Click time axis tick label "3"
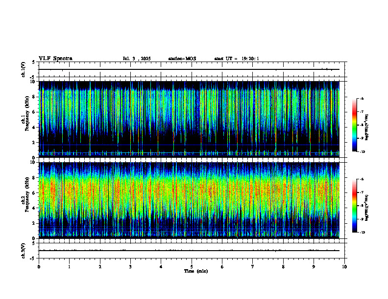 tap(131, 267)
